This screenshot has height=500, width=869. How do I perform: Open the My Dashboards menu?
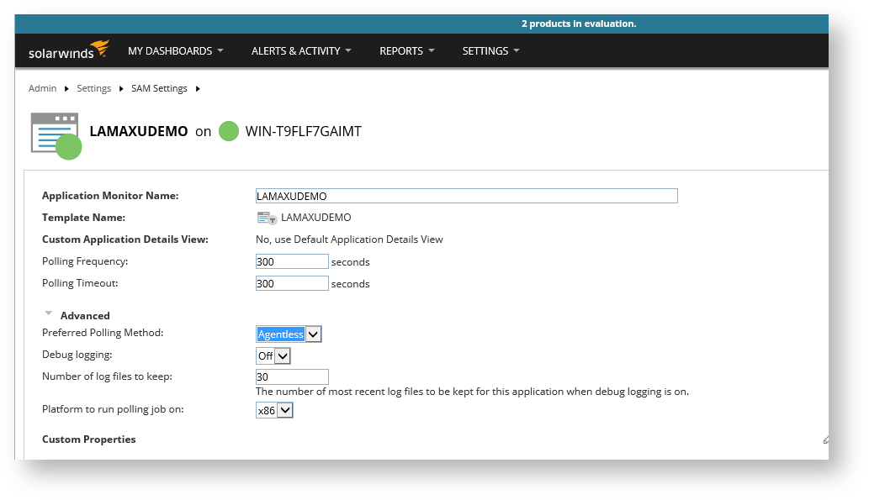point(175,51)
